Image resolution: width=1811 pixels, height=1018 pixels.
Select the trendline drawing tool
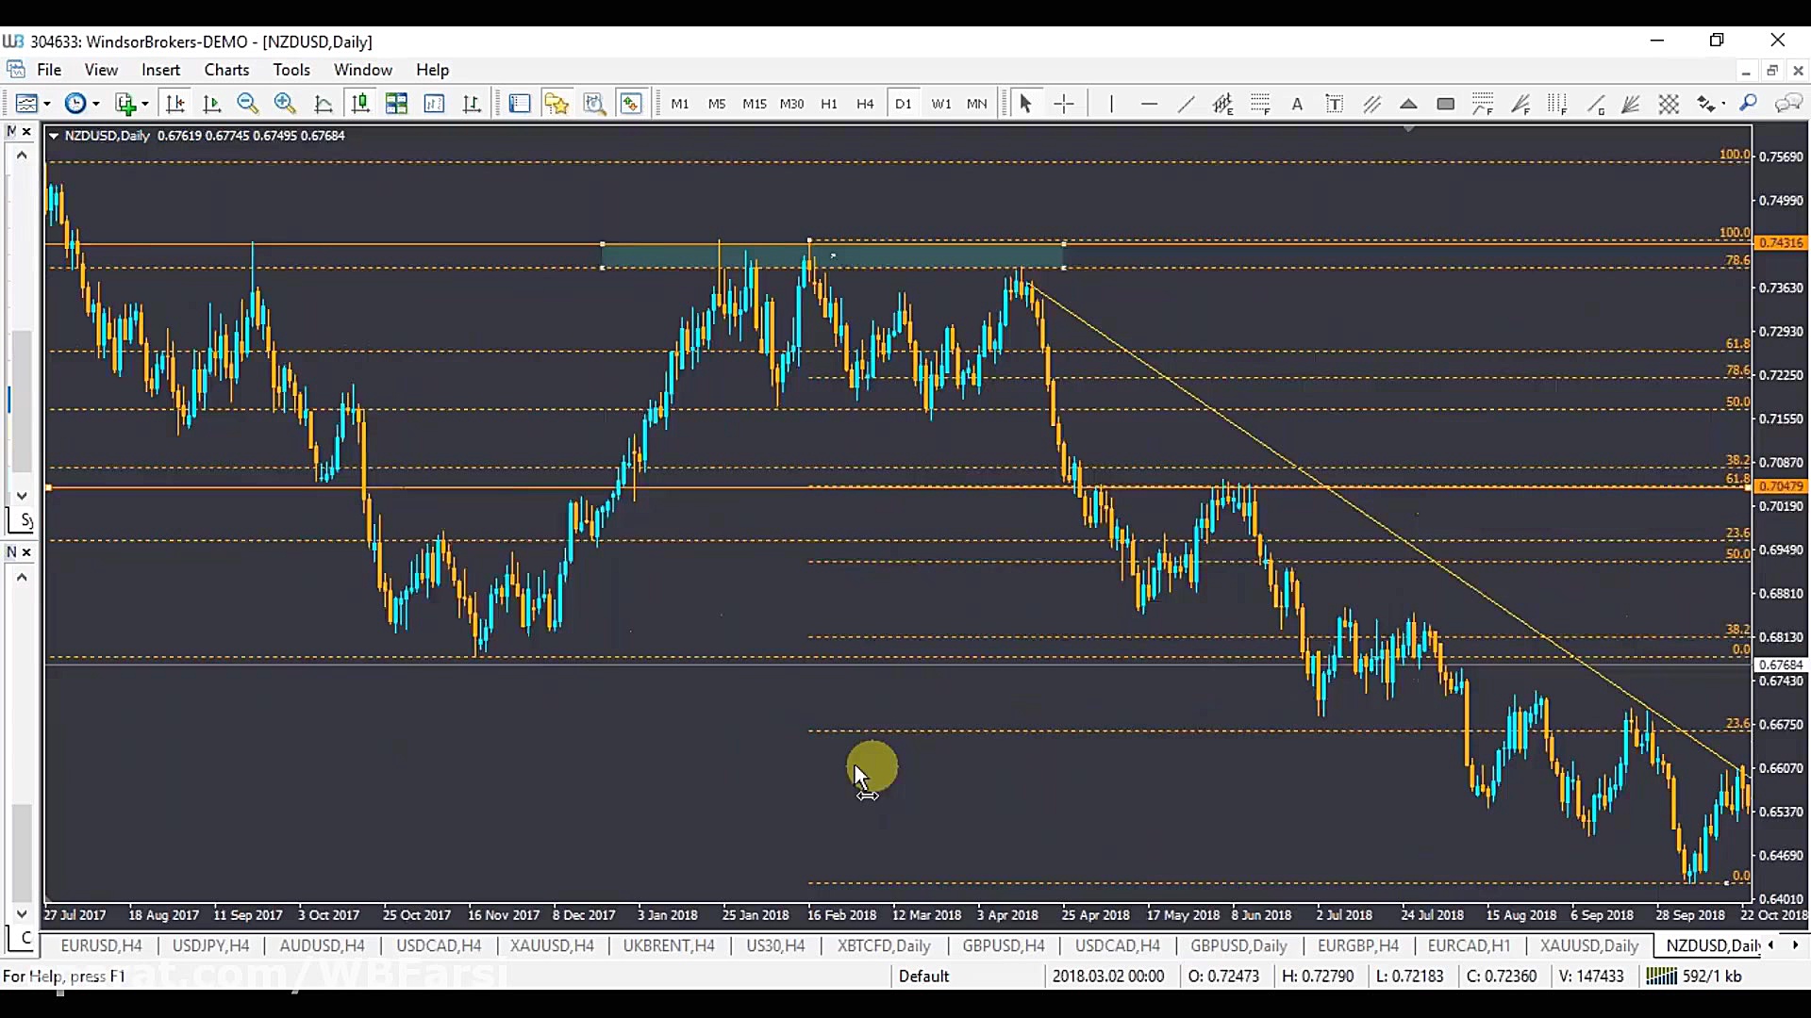tap(1186, 104)
